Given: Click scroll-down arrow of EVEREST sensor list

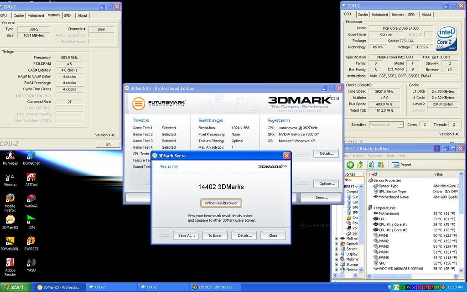Looking at the screenshot, I should click(462, 270).
